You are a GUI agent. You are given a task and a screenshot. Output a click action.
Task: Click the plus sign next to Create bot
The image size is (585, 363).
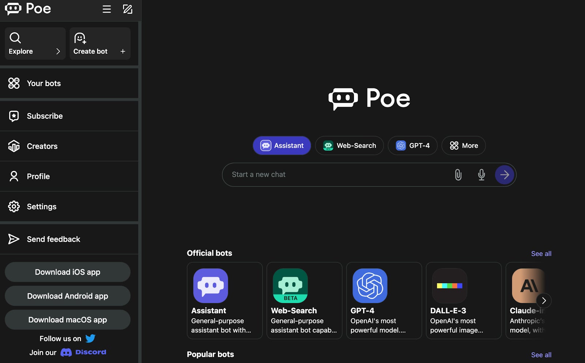[123, 51]
